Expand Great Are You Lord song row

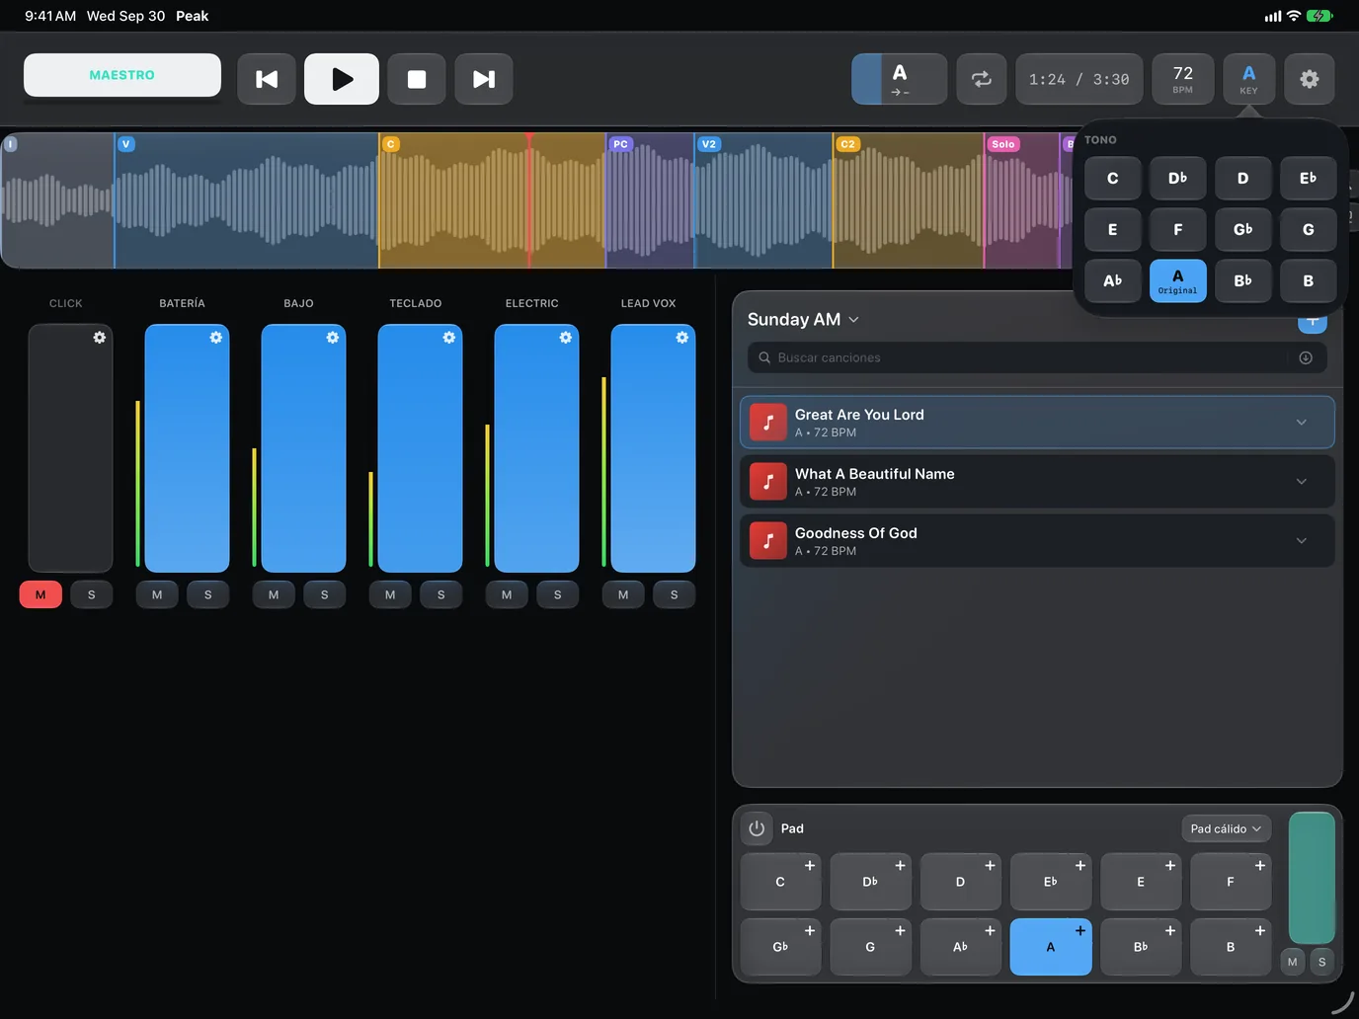1302,423
